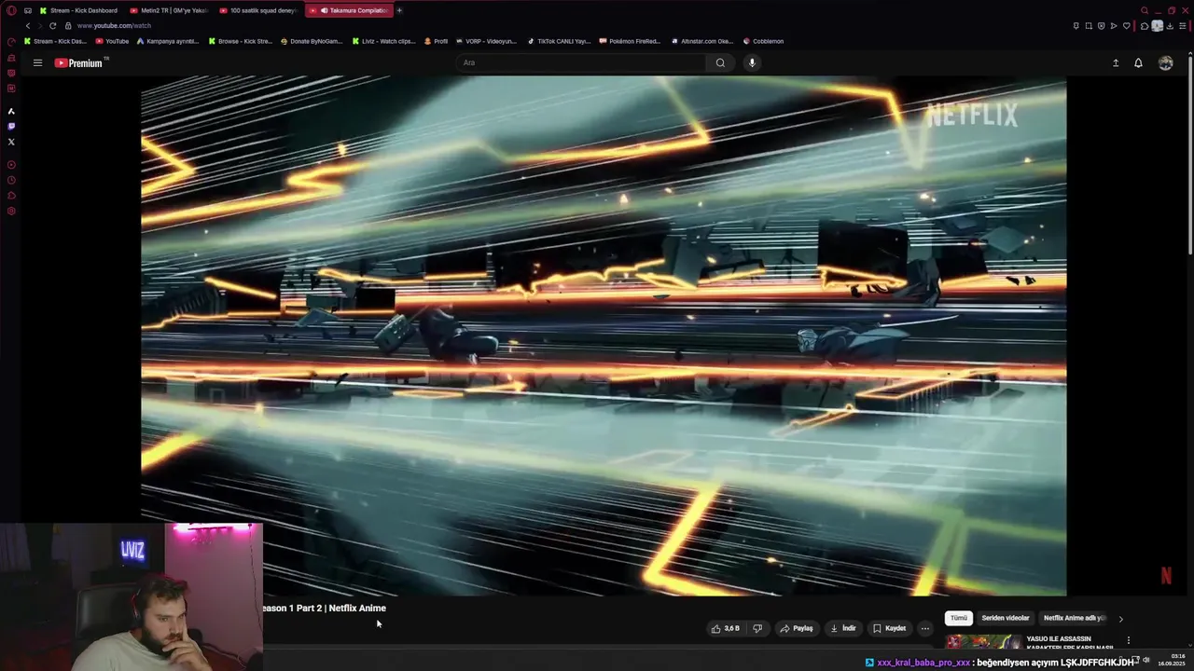
Task: Open Opera main menu logo
Action: click(11, 10)
